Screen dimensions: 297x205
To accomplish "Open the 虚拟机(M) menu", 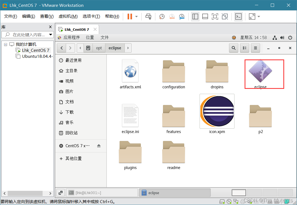I will 68,16.
